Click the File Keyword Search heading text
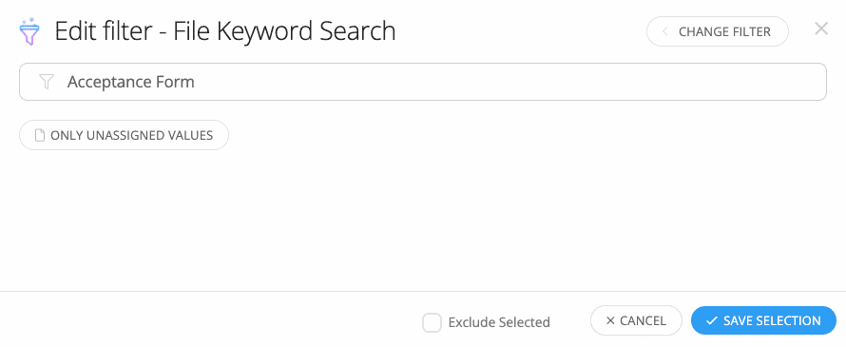 click(x=284, y=31)
